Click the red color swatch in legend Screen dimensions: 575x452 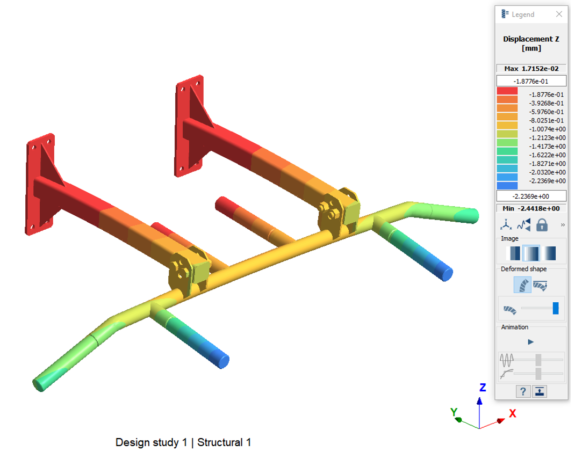[x=507, y=91]
